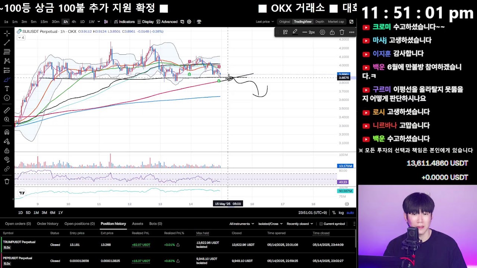Switch chart to Depth view
Viewport: 477px width, 268px height.
coord(320,22)
